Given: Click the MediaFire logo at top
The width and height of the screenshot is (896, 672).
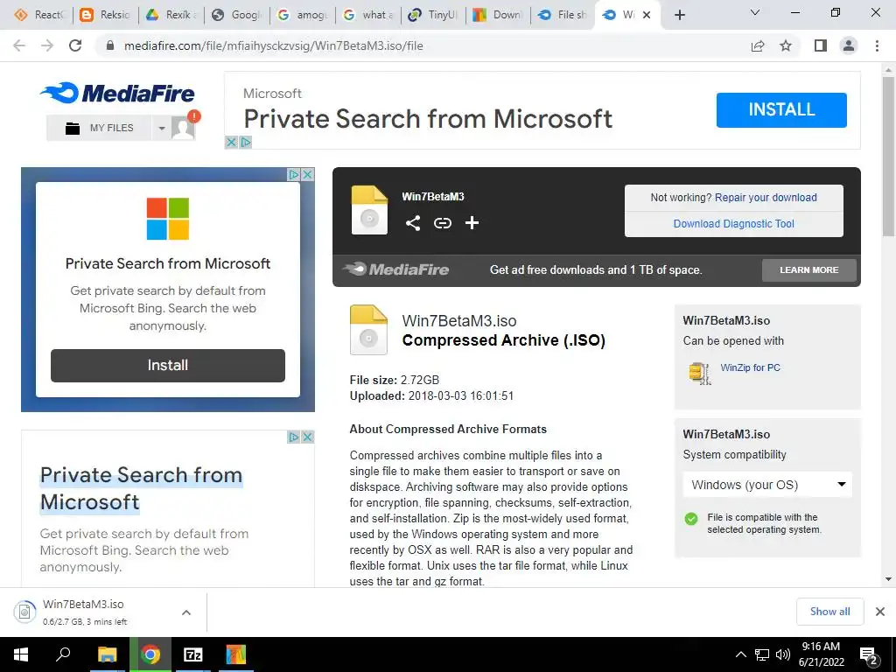Looking at the screenshot, I should click(x=118, y=93).
